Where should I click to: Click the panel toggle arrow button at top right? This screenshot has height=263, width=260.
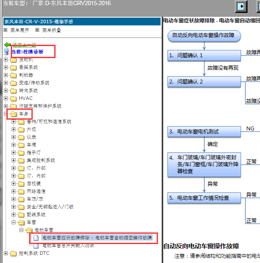point(241,6)
